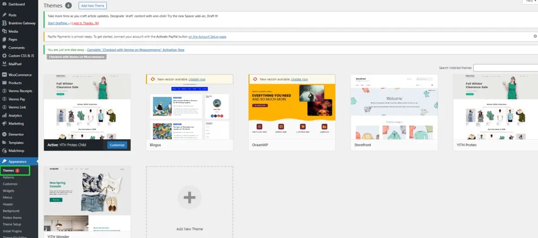Expand the Help dropdown tab

530,2
